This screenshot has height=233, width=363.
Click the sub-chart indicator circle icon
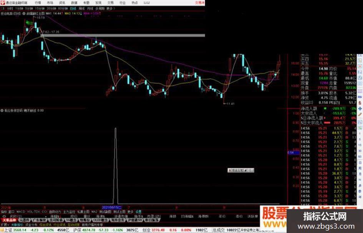point(2,111)
